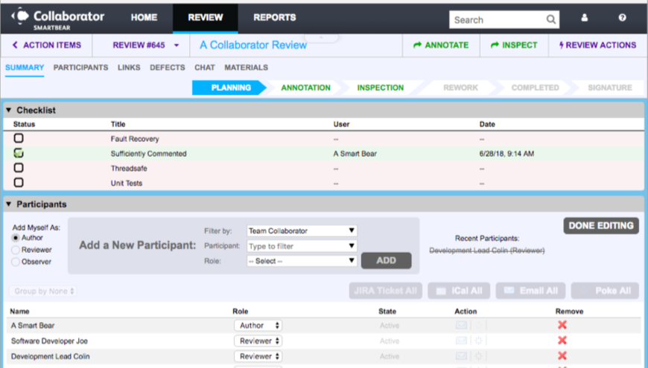648x368 pixels.
Task: Open the Team Collaborator filter dropdown
Action: 302,231
